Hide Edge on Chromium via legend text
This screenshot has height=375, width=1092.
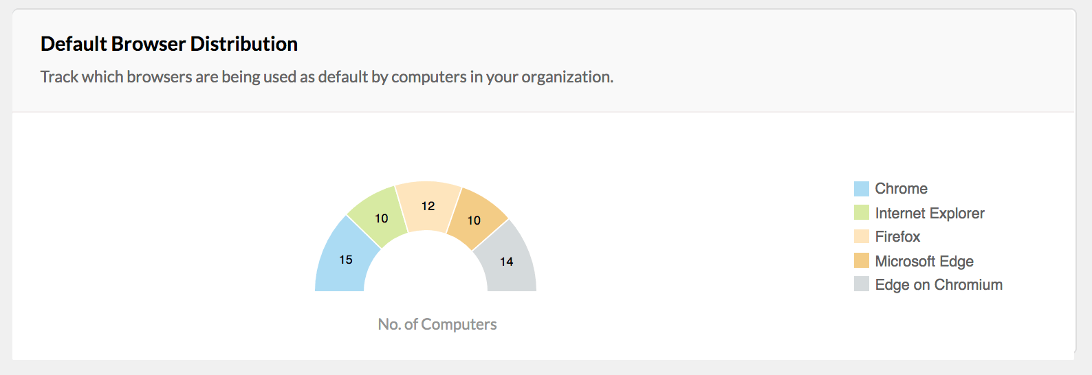click(938, 284)
